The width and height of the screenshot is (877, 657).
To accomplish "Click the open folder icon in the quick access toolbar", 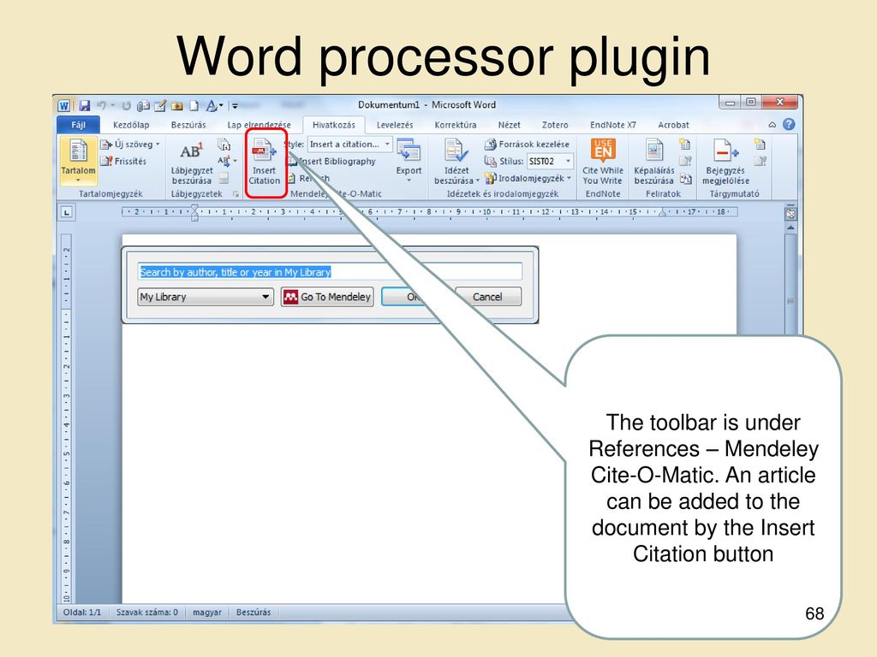I will pyautogui.click(x=176, y=105).
